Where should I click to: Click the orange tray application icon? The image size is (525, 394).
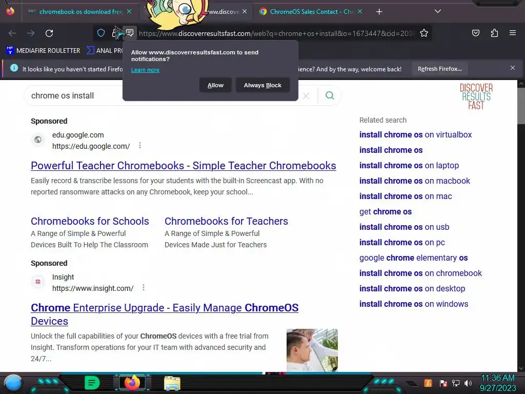pyautogui.click(x=428, y=383)
